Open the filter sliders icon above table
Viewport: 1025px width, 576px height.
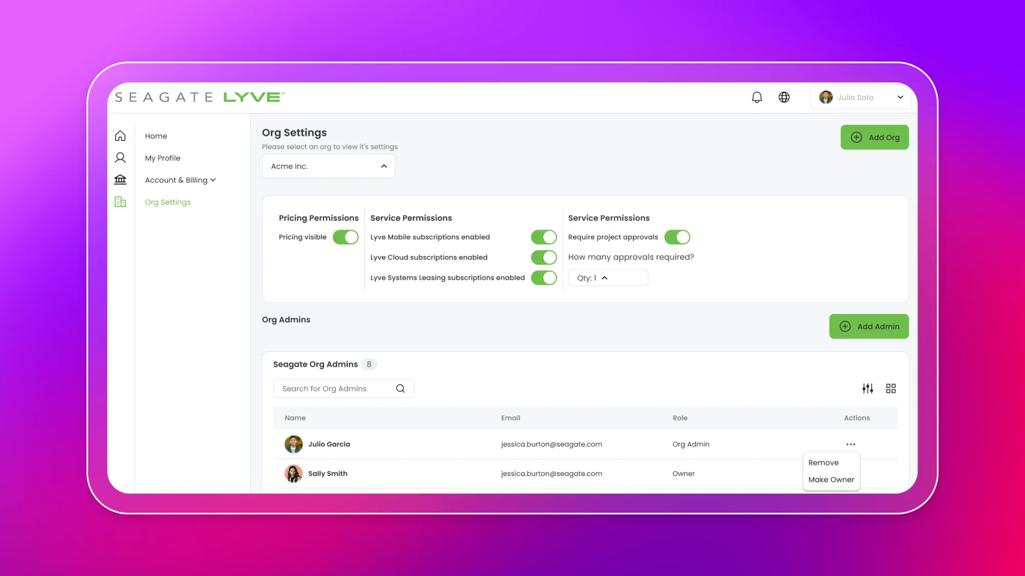click(x=867, y=389)
